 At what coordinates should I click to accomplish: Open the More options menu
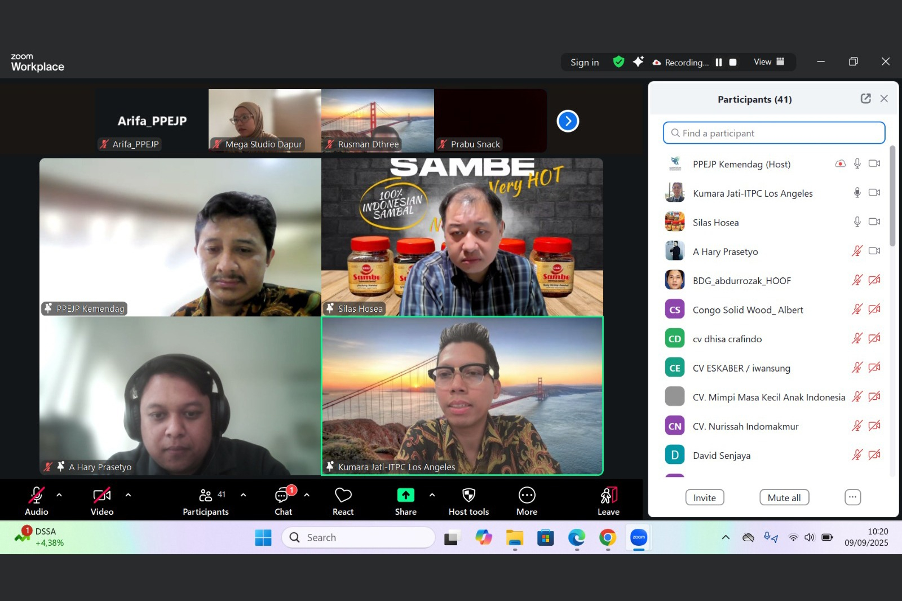(x=527, y=500)
